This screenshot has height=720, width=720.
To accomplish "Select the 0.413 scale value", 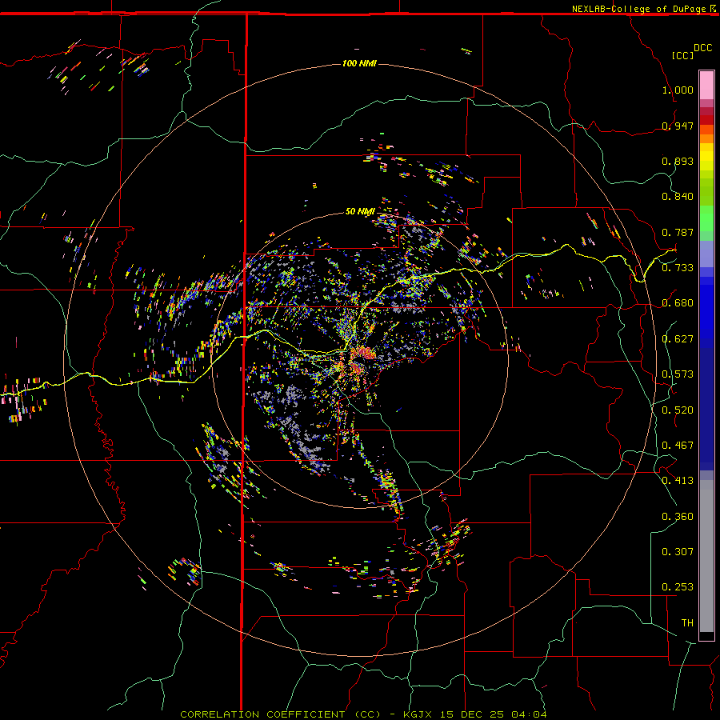I will click(x=678, y=481).
